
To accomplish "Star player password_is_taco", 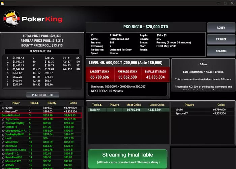I will [3, 150].
